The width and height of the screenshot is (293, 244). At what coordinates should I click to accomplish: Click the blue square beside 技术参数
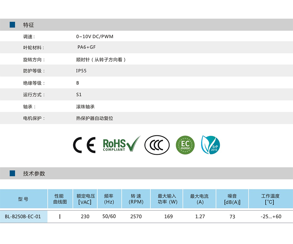point(12,173)
